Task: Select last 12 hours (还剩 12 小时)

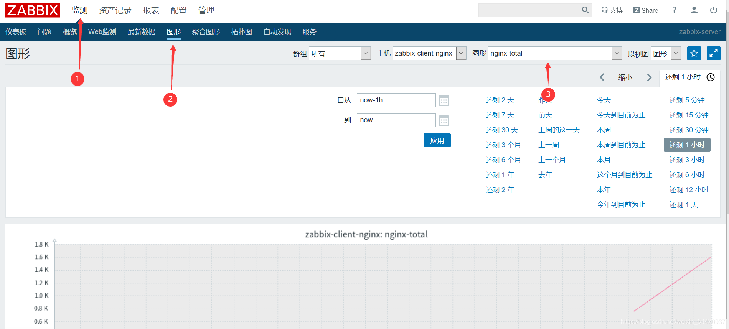Action: (689, 190)
